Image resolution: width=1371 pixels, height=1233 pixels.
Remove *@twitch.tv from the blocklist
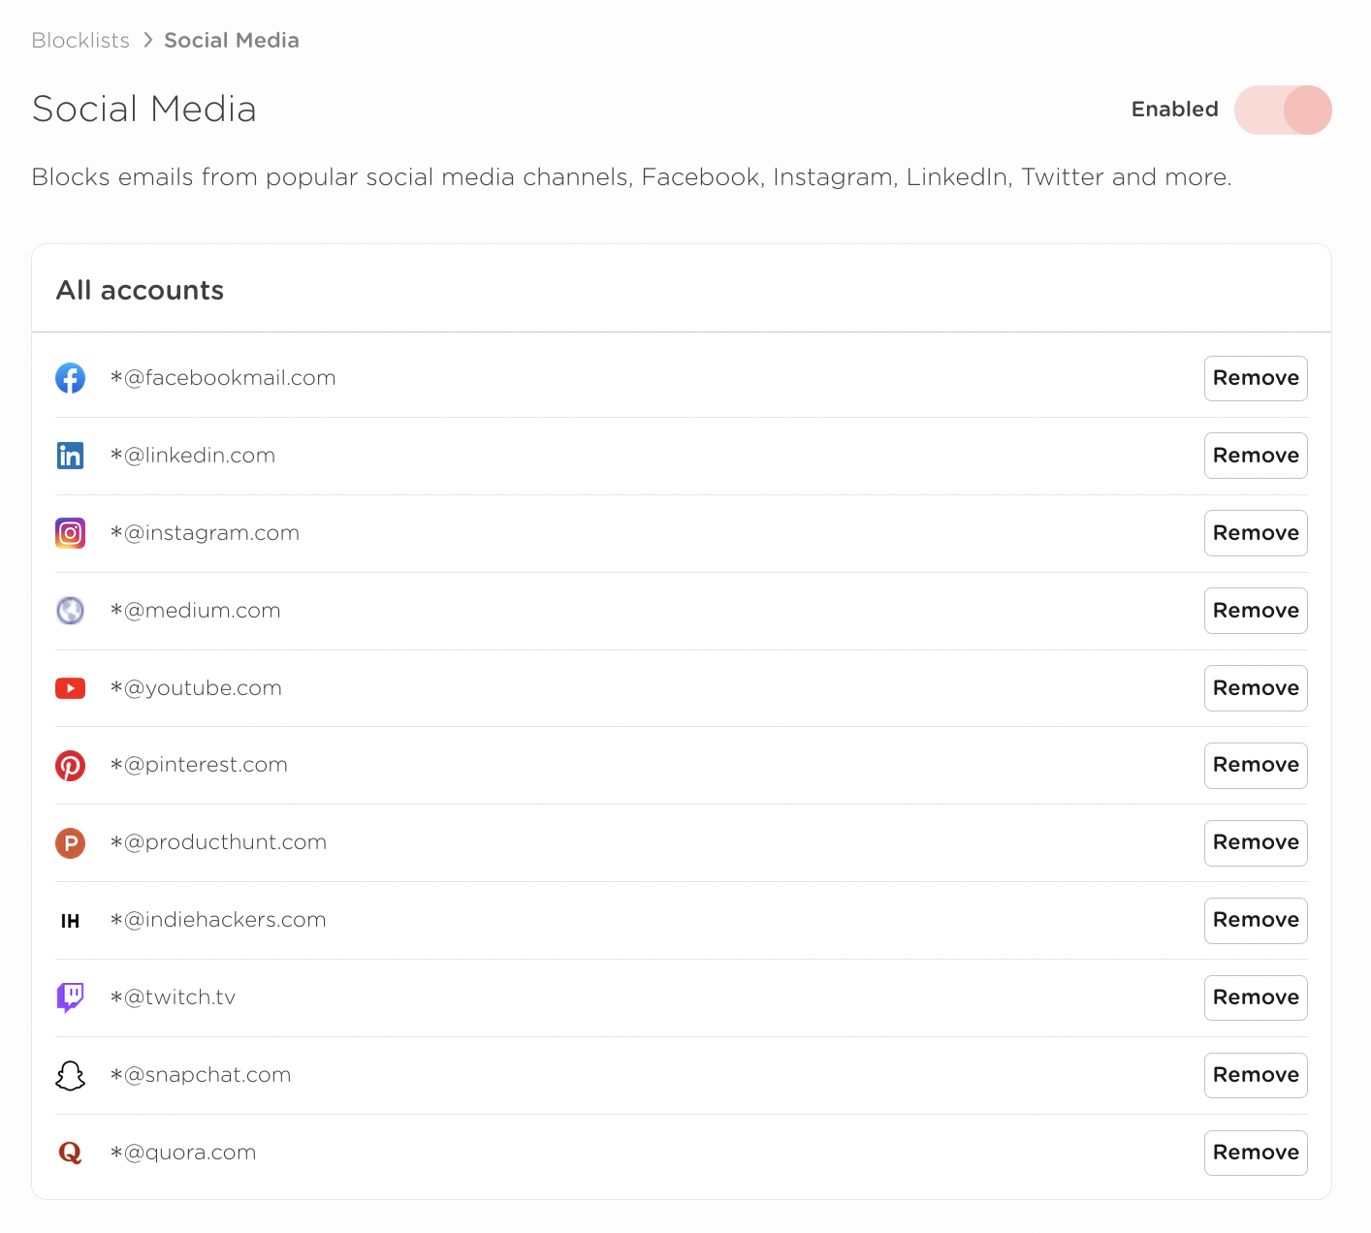(1255, 997)
